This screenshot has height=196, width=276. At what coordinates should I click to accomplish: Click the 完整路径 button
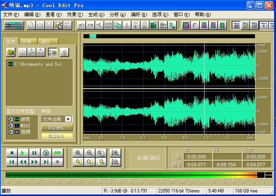pyautogui.click(x=57, y=136)
